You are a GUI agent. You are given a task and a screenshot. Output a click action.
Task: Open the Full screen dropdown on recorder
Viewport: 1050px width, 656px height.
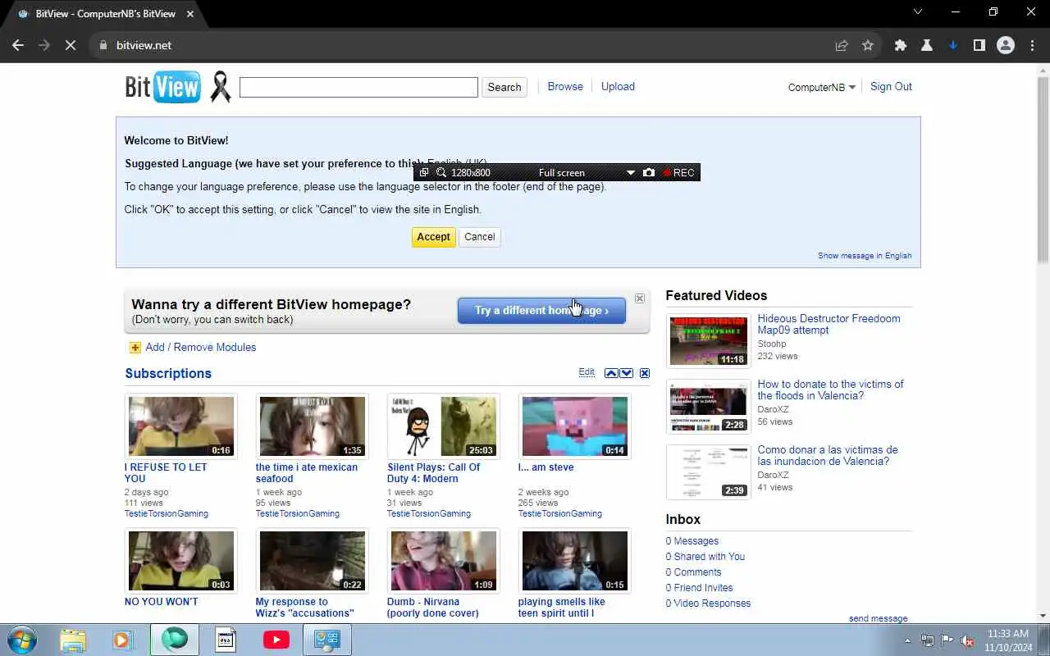pyautogui.click(x=630, y=172)
